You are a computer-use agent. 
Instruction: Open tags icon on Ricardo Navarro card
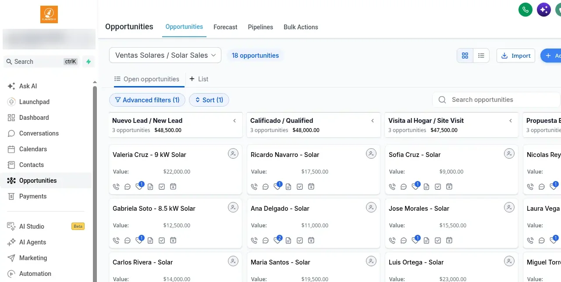tap(277, 187)
